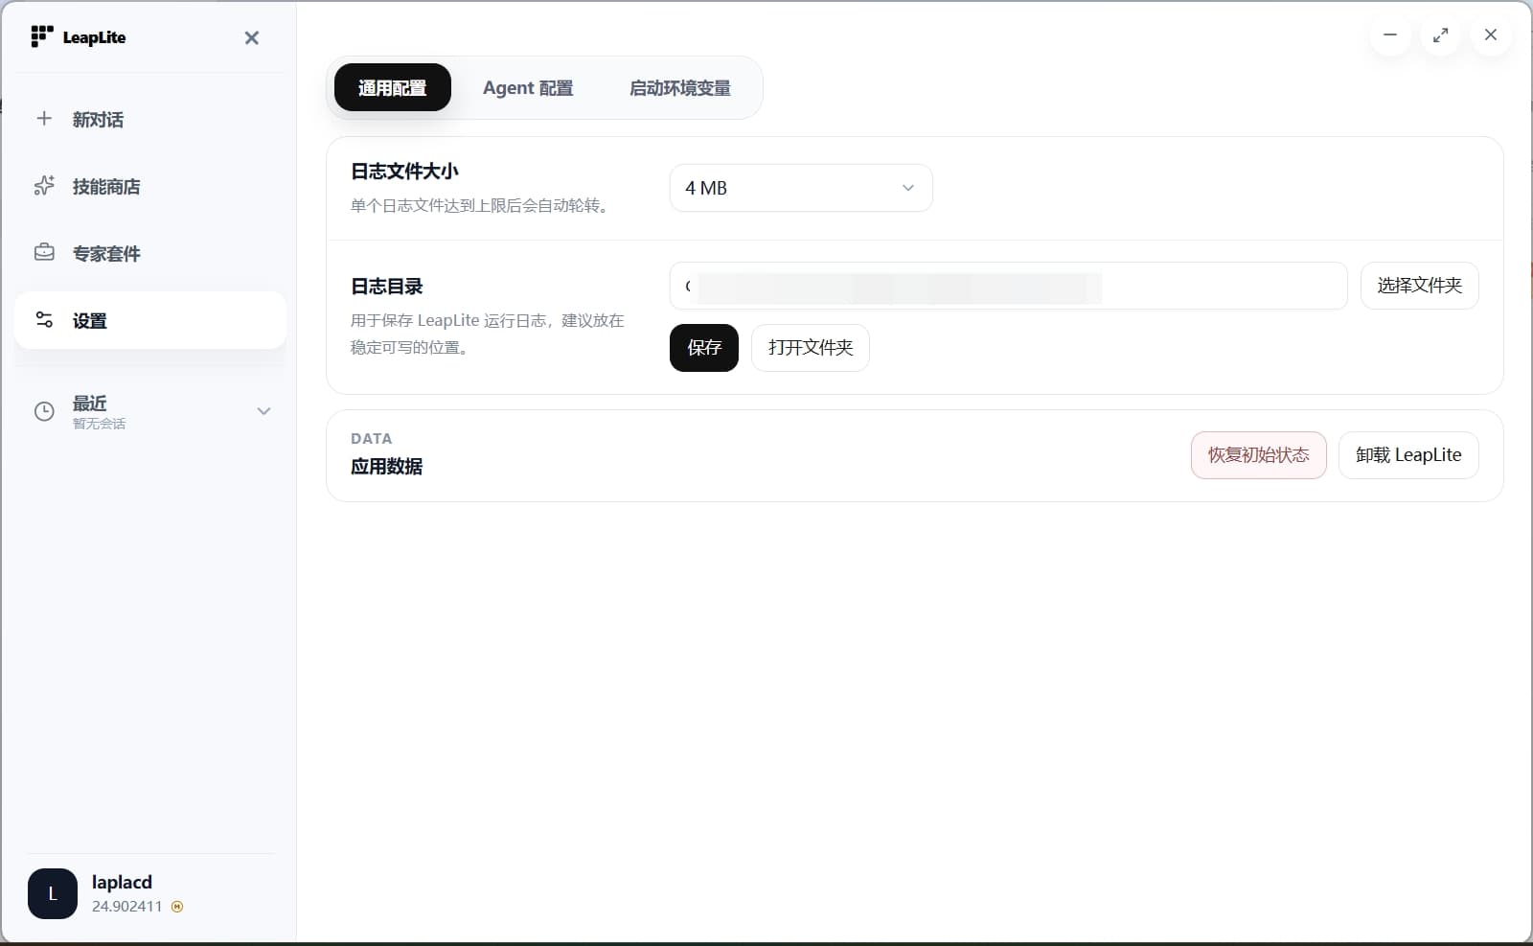The image size is (1533, 946).
Task: Click the 选择文件夹 button
Action: (x=1419, y=286)
